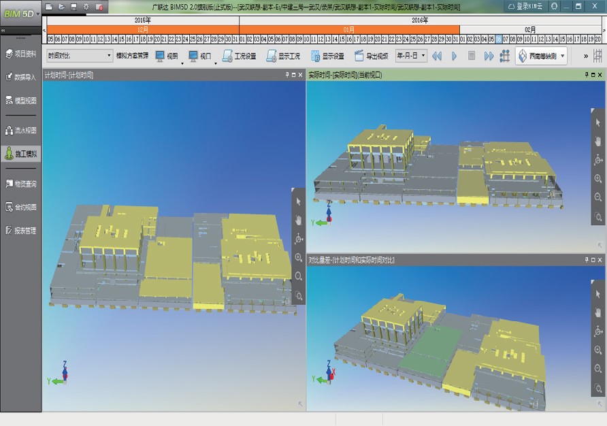Click the pan hand tool in 实际时间 viewport
The height and width of the screenshot is (426, 607).
pyautogui.click(x=598, y=141)
